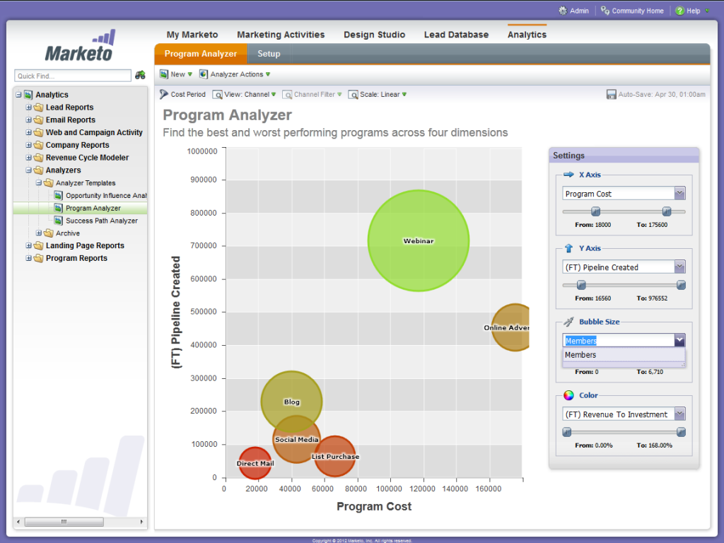Open the X Axis Program Cost dropdown

pos(679,194)
